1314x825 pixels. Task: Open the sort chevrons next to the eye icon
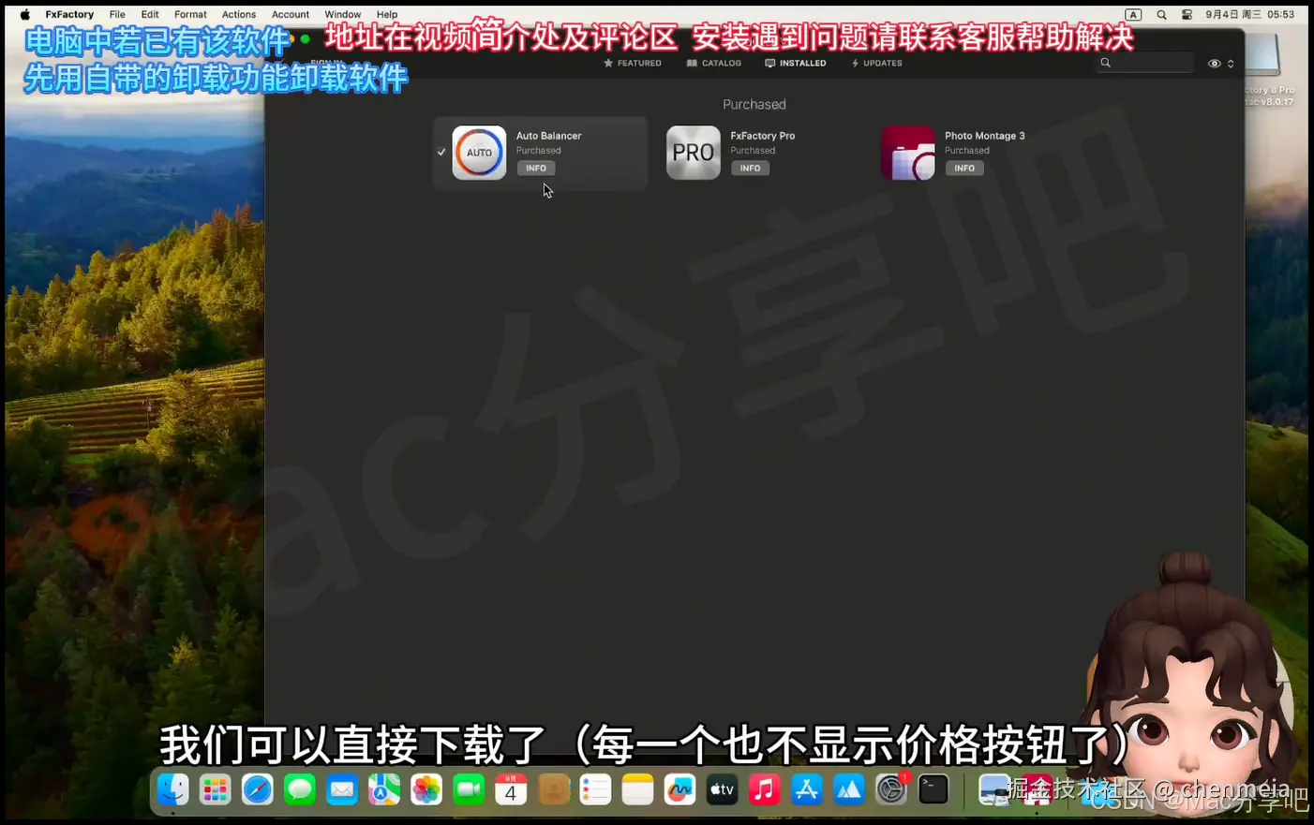(1230, 63)
